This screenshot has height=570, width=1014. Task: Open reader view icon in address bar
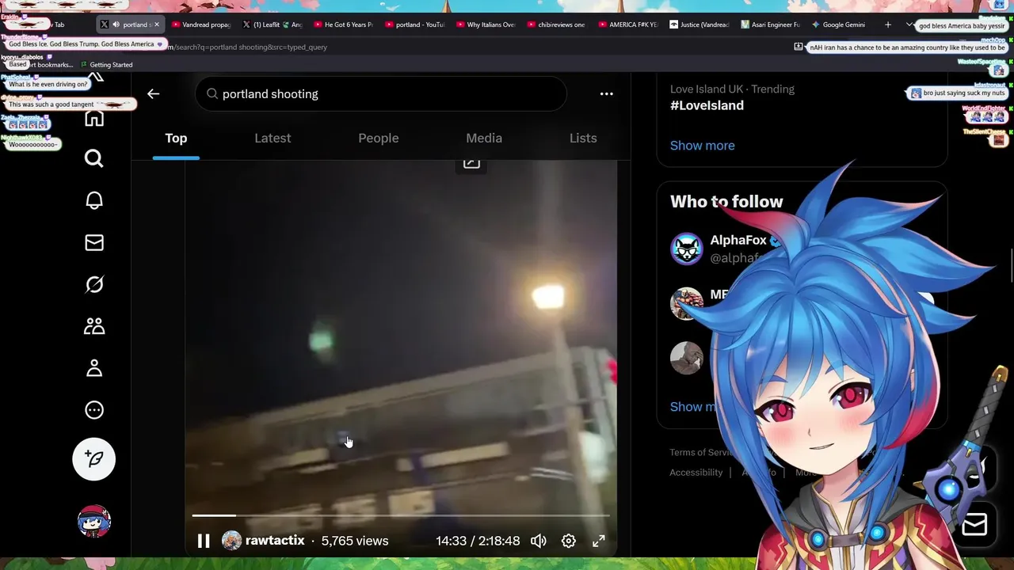click(x=798, y=47)
